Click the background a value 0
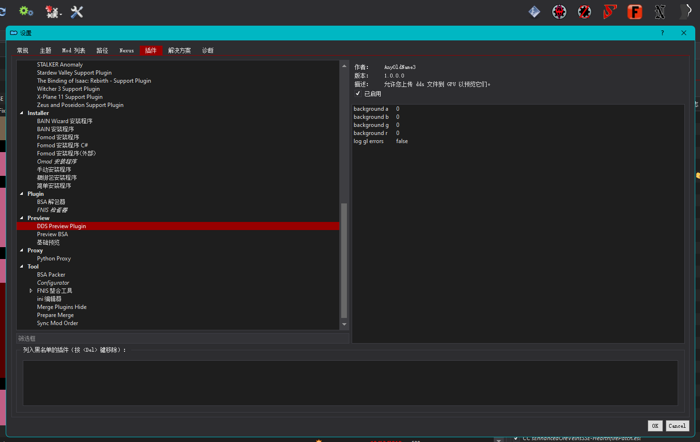The image size is (700, 442). (398, 109)
